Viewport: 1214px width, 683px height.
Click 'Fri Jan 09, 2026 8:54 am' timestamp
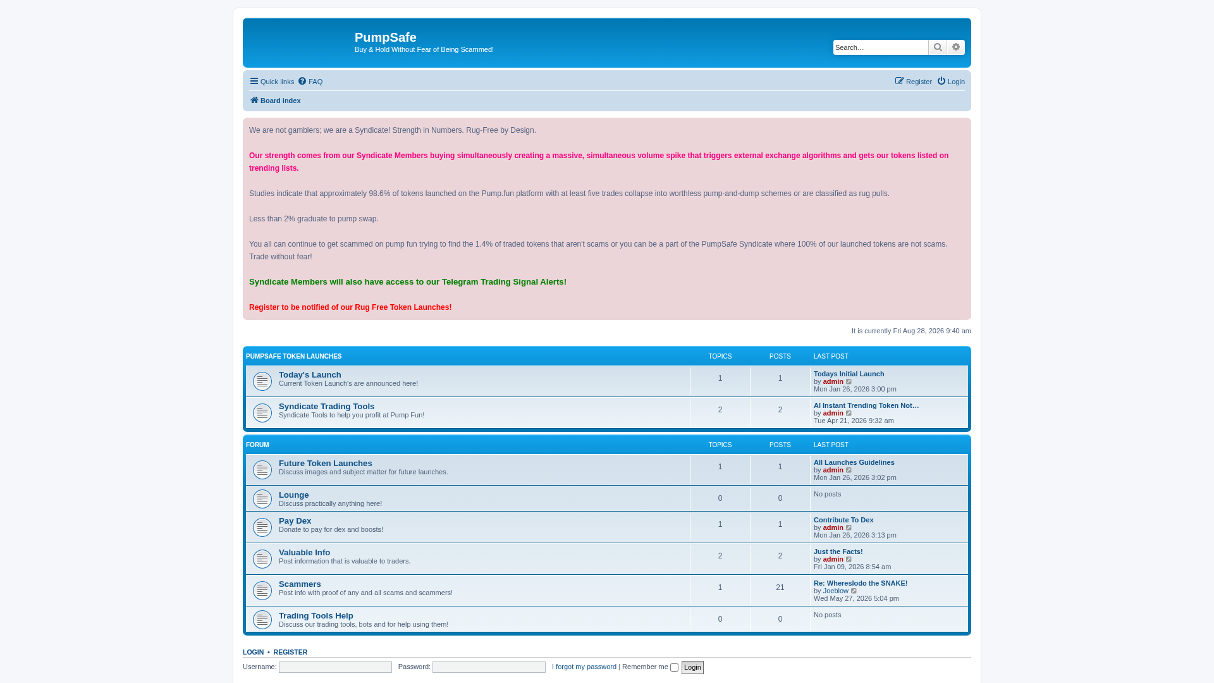coord(852,567)
